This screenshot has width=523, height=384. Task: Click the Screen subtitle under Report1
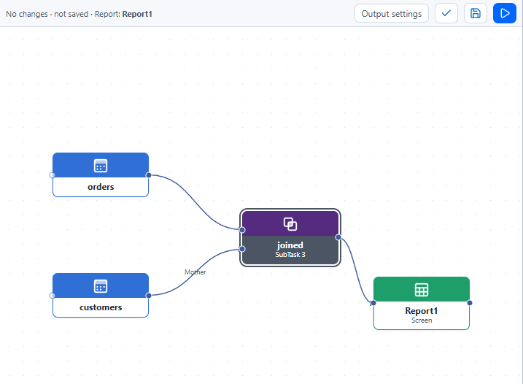click(422, 320)
